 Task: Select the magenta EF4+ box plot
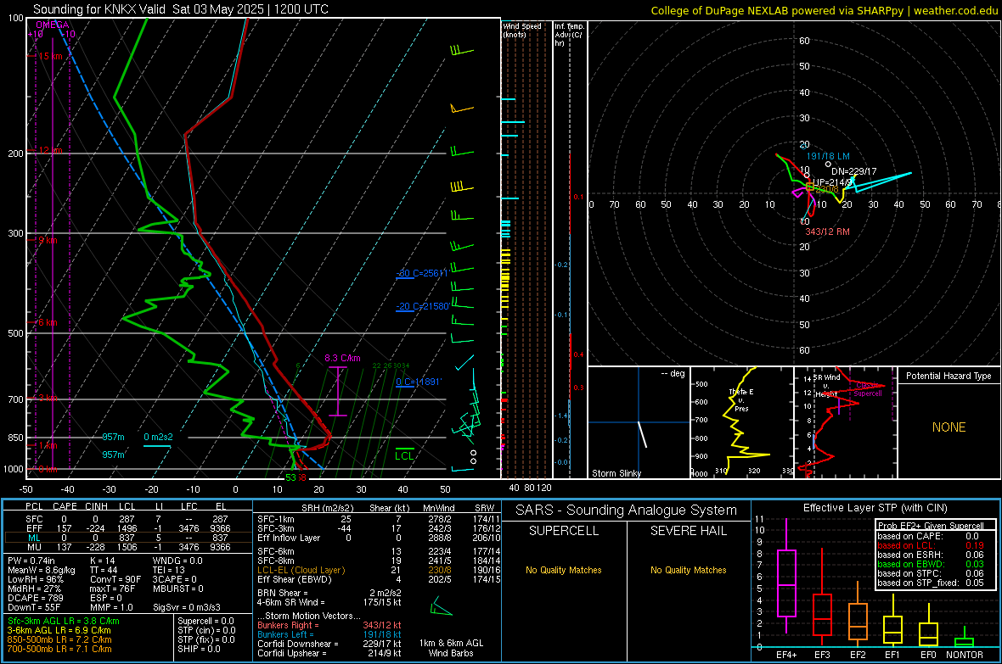coord(786,583)
